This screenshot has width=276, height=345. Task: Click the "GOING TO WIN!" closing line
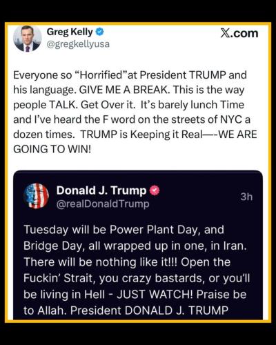tap(52, 150)
